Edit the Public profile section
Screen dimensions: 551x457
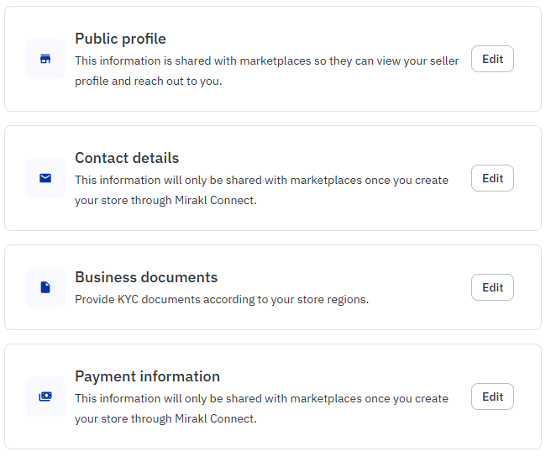click(492, 59)
